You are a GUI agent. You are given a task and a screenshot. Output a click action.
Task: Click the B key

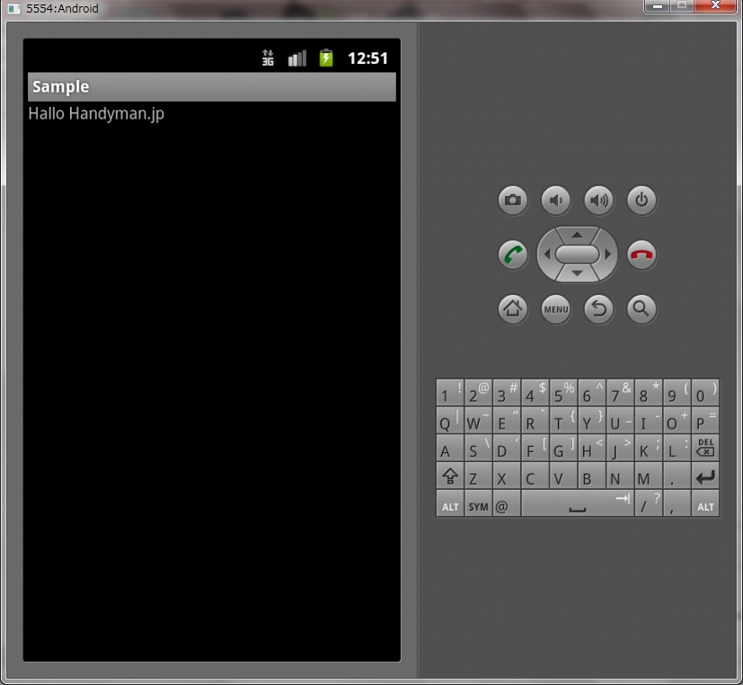click(x=592, y=476)
